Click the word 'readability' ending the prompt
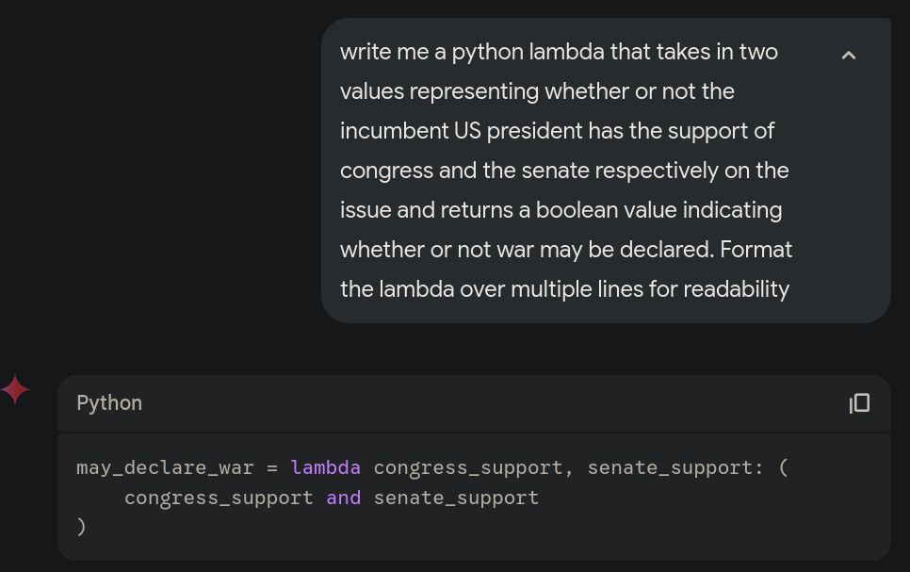The height and width of the screenshot is (572, 910). pyautogui.click(x=736, y=289)
